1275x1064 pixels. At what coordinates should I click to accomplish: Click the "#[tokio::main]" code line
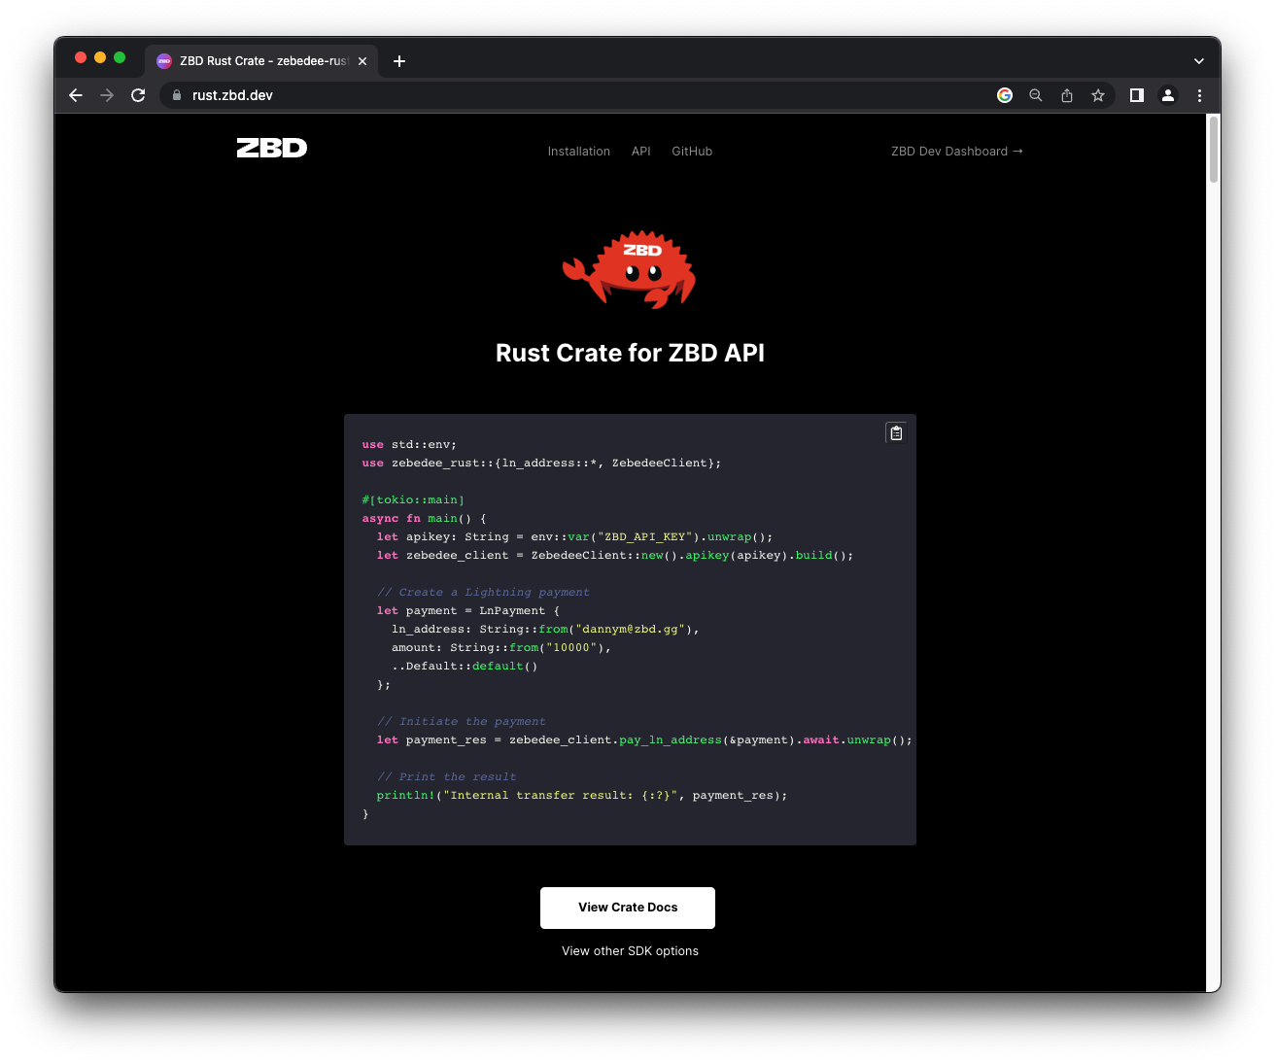click(413, 500)
